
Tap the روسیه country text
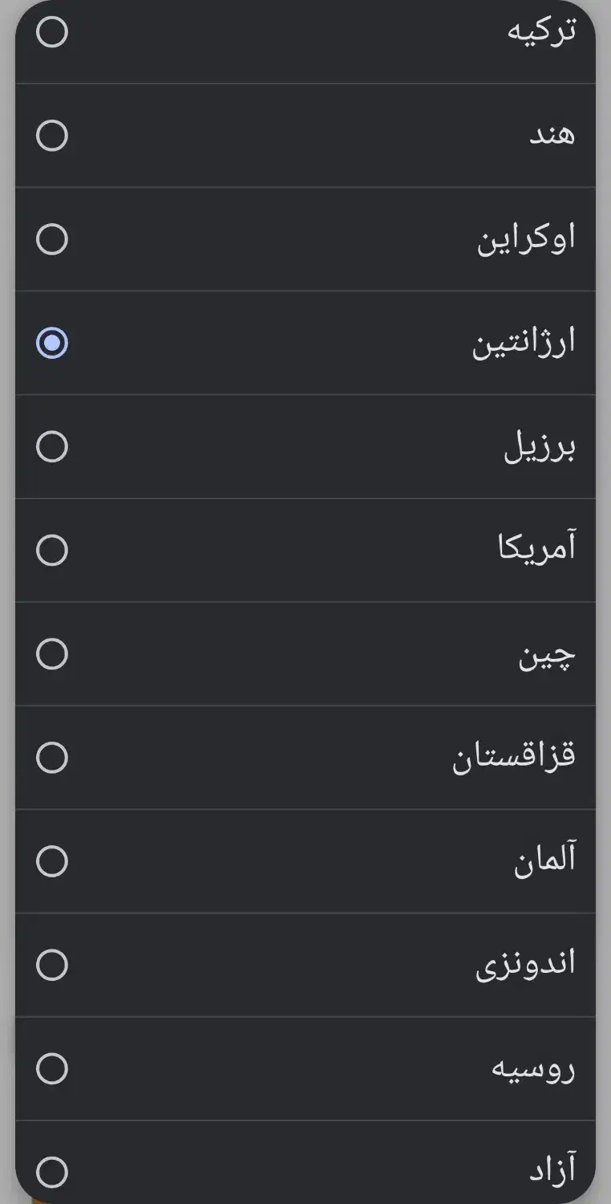click(533, 1068)
